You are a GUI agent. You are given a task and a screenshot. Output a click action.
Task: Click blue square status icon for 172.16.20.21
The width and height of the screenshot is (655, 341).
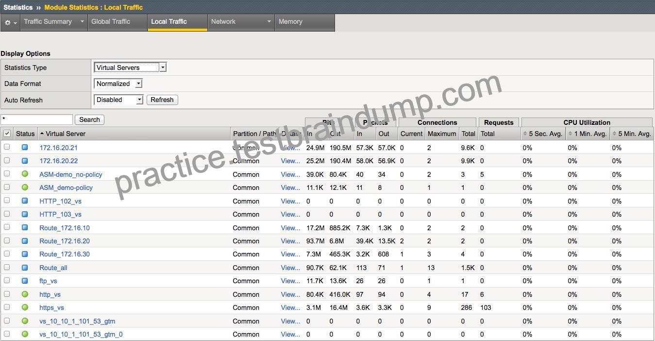[x=25, y=147]
